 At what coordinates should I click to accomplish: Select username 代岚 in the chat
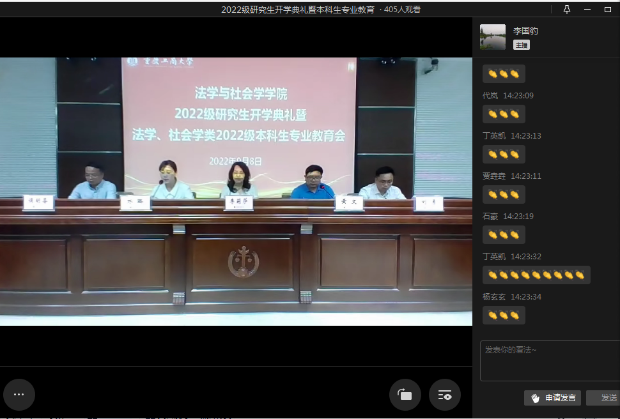(490, 96)
